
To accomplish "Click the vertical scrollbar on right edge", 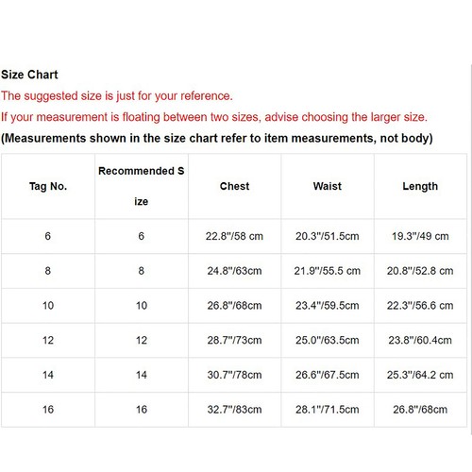I will (471, 249).
